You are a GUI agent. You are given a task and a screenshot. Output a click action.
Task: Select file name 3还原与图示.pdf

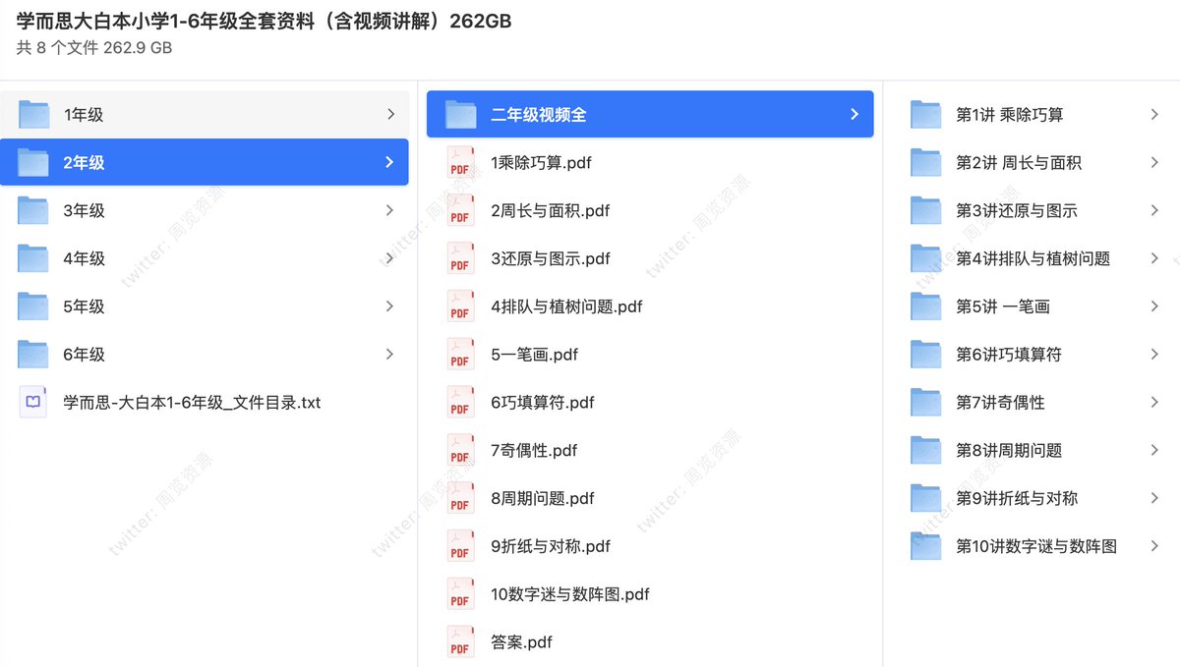pos(551,259)
